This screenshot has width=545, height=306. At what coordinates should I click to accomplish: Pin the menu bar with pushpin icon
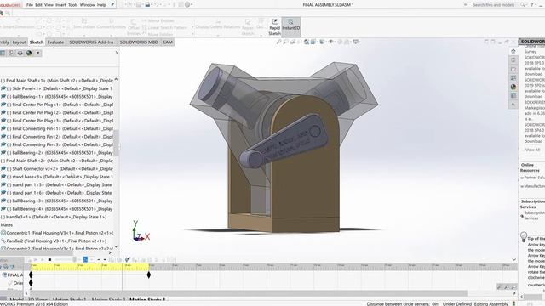[x=112, y=5]
